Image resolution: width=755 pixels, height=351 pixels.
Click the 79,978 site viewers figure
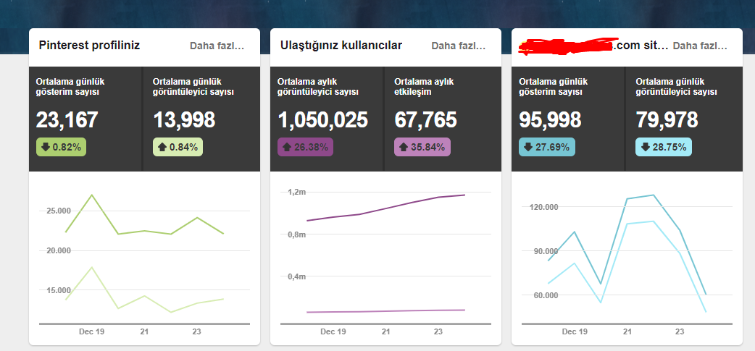[x=667, y=119]
